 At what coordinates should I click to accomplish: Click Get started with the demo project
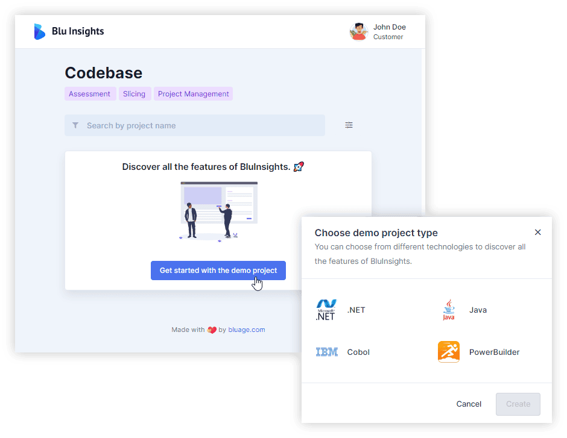pyautogui.click(x=218, y=271)
